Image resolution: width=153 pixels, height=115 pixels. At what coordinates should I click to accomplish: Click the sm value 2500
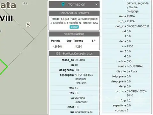click(x=130, y=46)
